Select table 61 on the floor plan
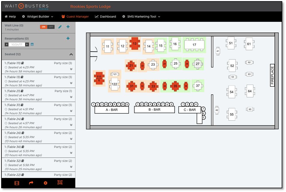Viewport: 286px width, 192px height. point(249,44)
